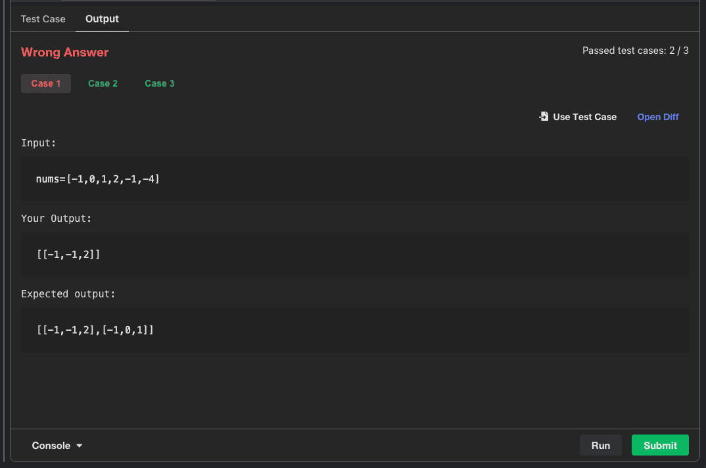
Task: Click the "Input:" label
Action: [x=39, y=142]
